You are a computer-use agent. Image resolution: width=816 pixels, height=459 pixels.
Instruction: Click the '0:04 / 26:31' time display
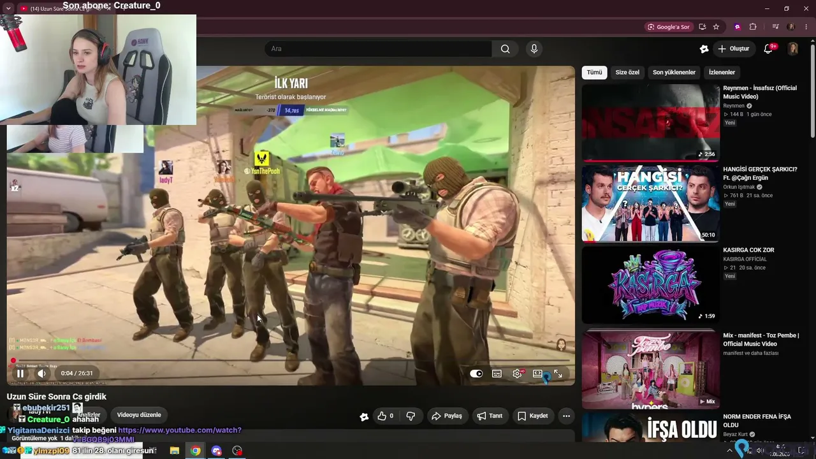tap(77, 374)
